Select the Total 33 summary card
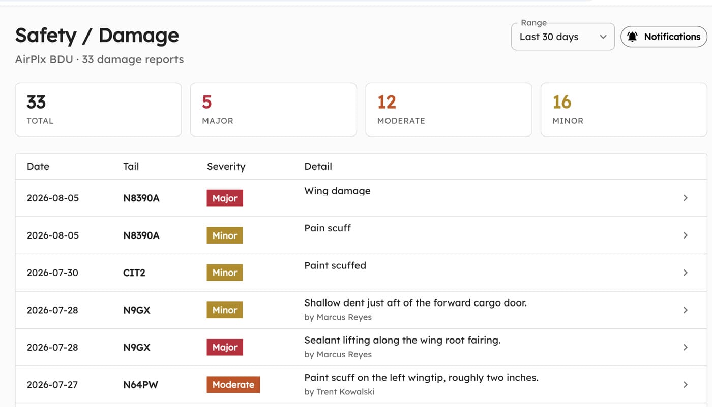 (98, 110)
